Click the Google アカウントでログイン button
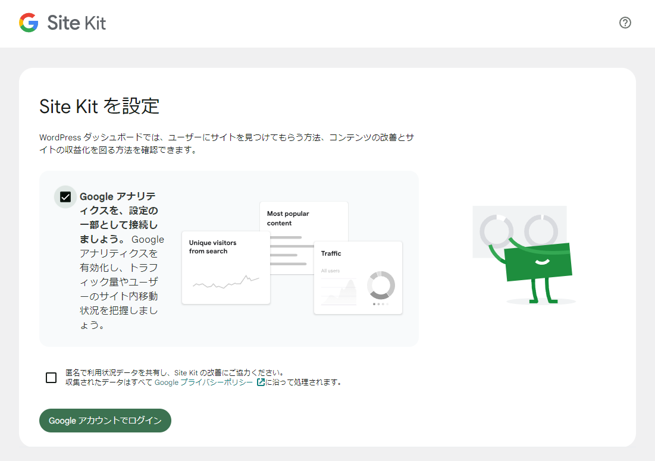 [x=105, y=421]
